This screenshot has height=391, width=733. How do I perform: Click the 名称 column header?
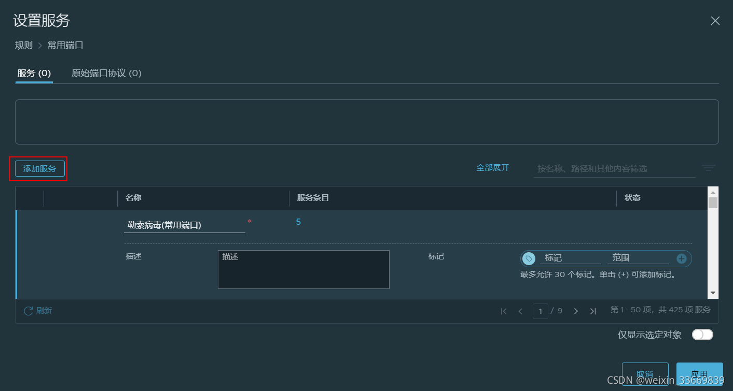pos(133,198)
